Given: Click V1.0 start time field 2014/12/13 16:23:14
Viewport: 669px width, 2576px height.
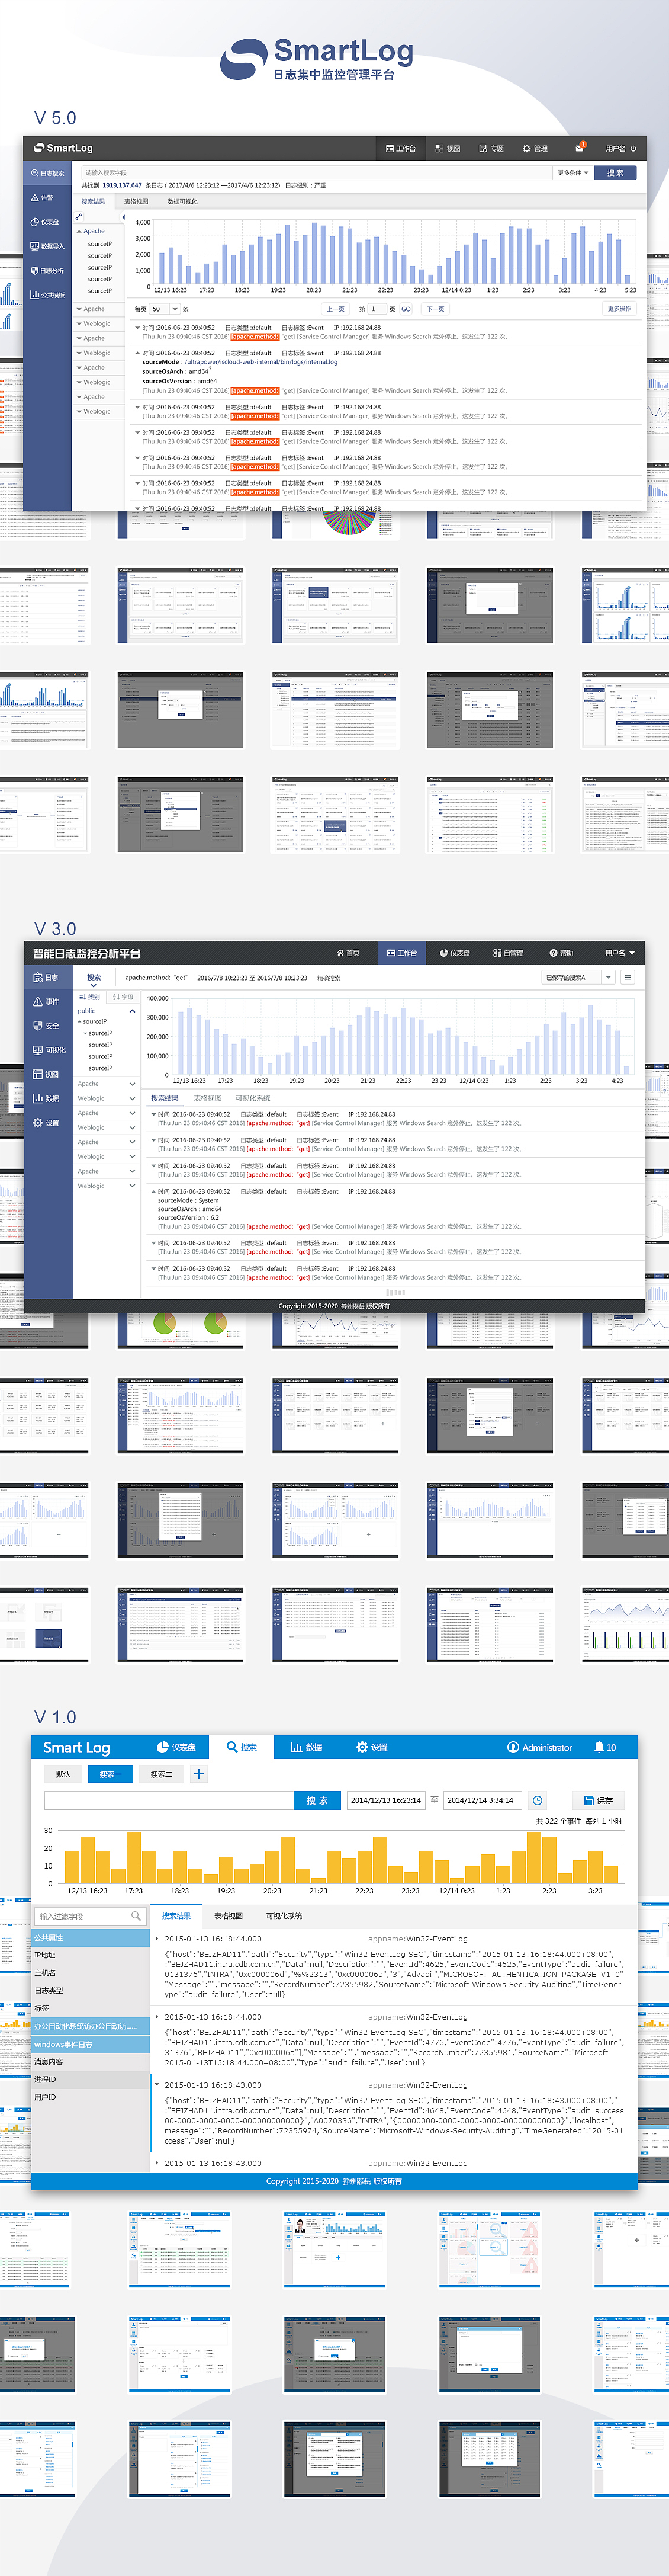Looking at the screenshot, I should coord(386,1800).
